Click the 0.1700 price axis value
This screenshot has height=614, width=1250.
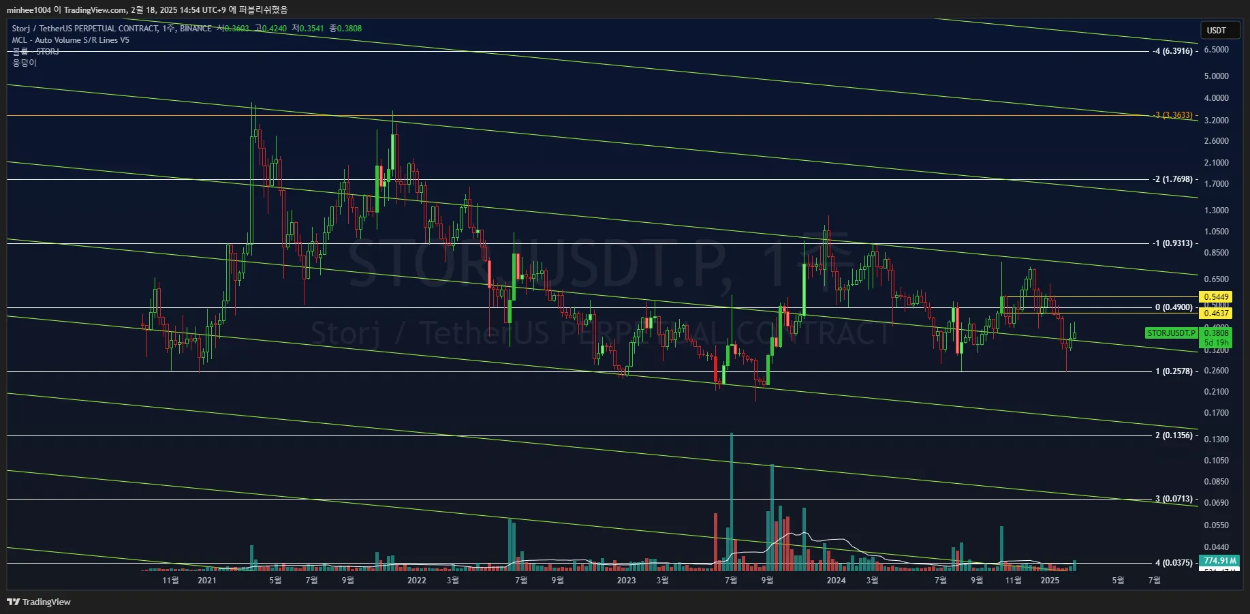1217,413
